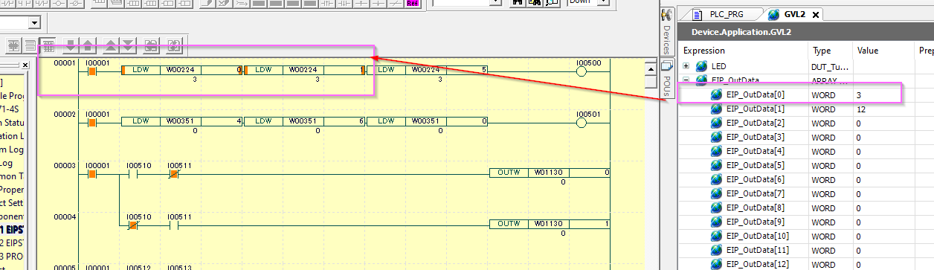The image size is (934, 270).
Task: Click the double down-triangle jump icon
Action: pyautogui.click(x=128, y=45)
